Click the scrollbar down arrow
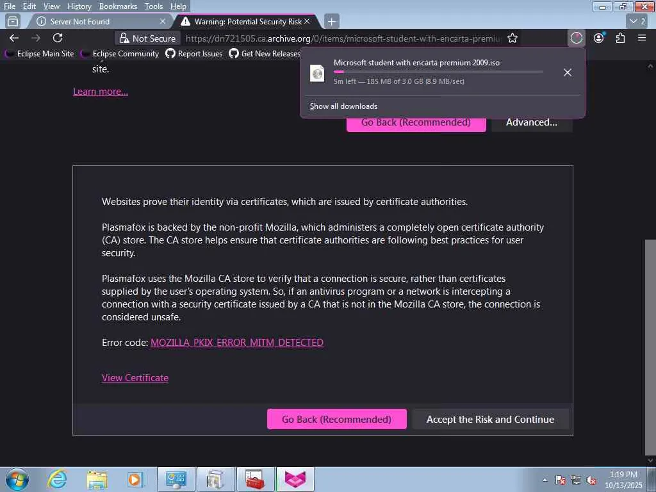 (650, 461)
